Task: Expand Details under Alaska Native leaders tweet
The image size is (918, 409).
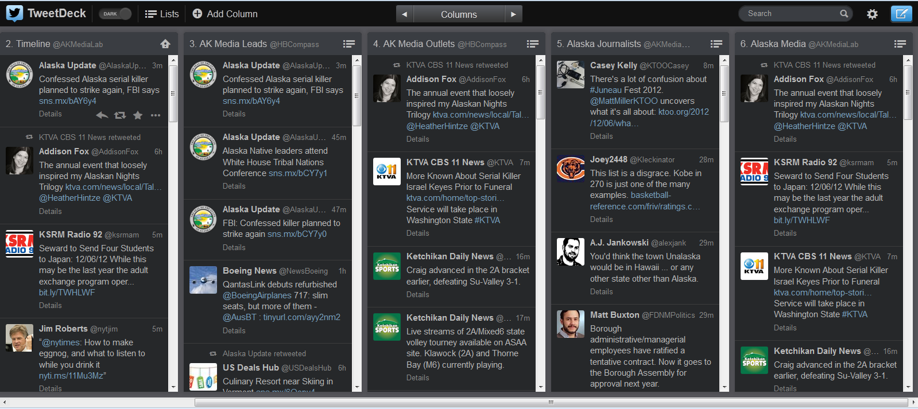Action: pos(234,186)
